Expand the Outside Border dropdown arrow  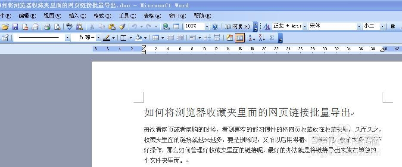click(x=131, y=38)
